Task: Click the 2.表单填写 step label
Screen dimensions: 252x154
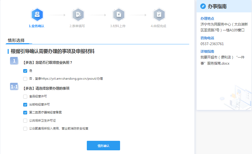Action: tap(77, 26)
